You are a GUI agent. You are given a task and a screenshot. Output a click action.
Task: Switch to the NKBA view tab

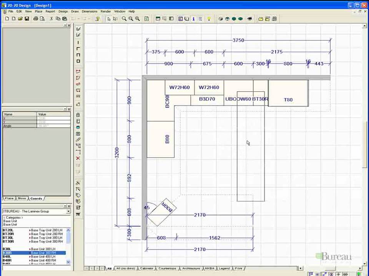(x=209, y=268)
